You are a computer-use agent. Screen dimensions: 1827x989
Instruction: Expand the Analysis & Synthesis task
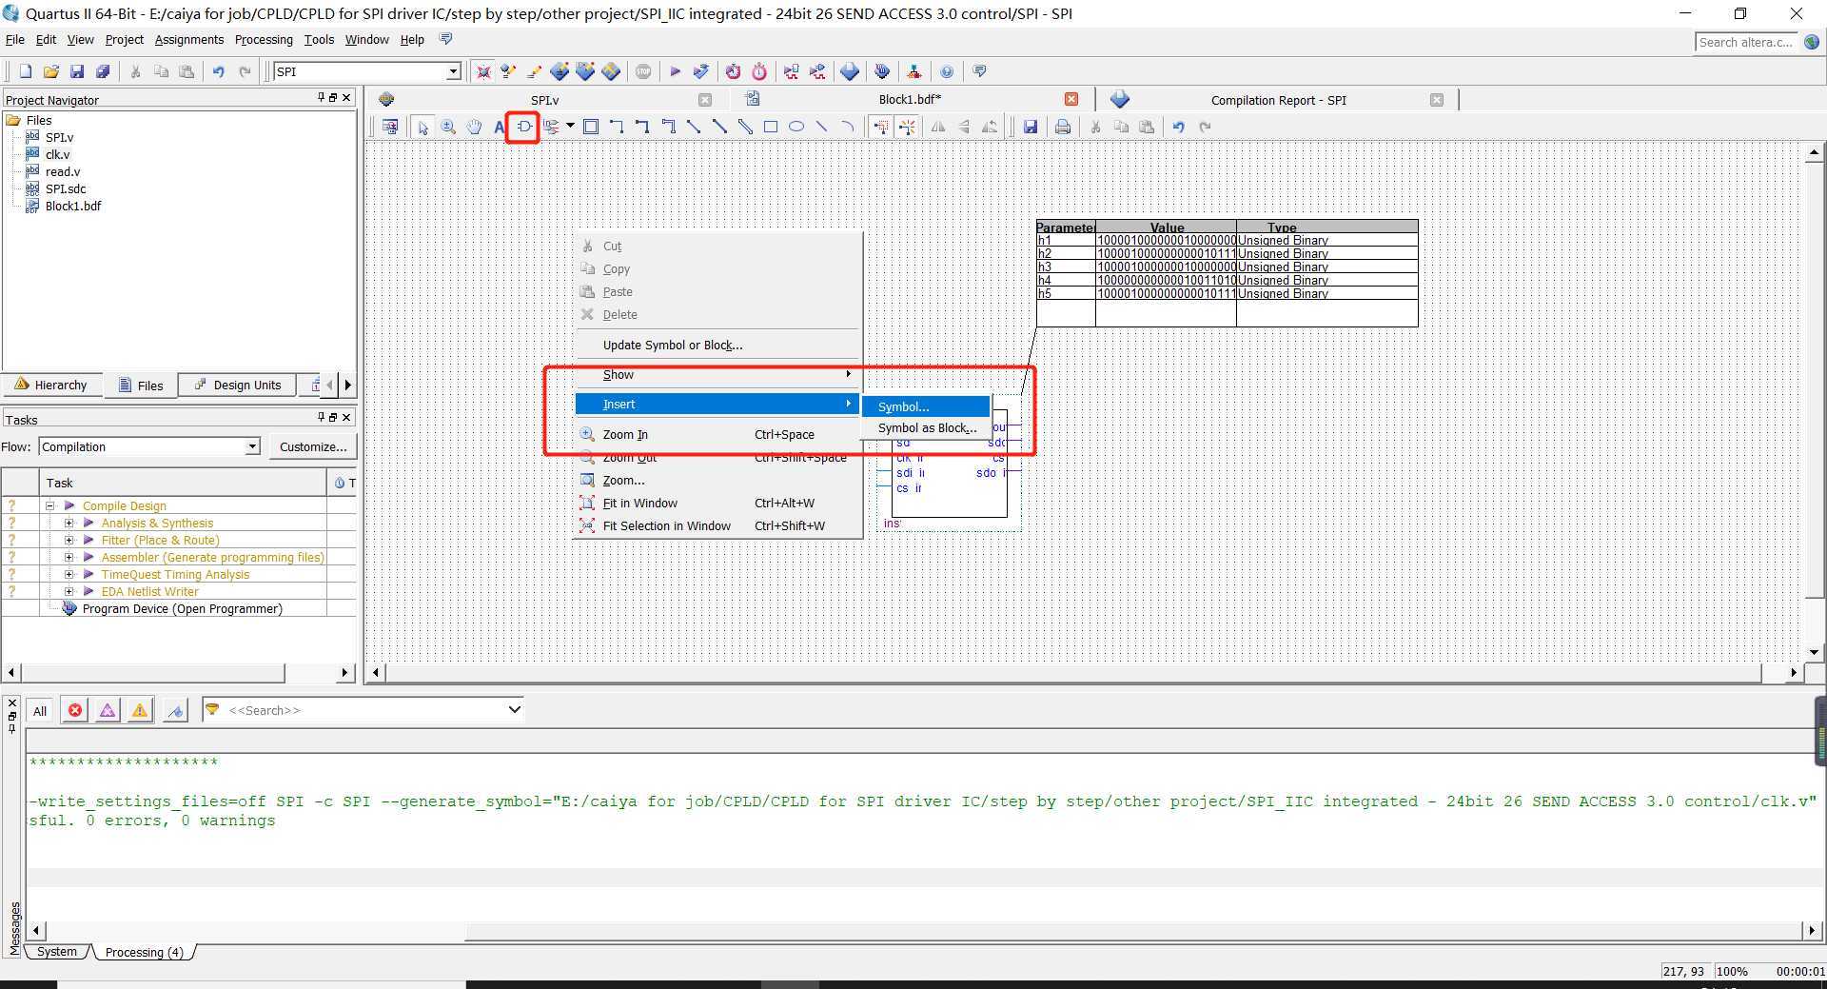[x=69, y=523]
